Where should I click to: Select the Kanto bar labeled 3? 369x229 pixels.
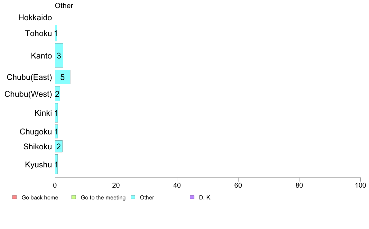pyautogui.click(x=59, y=55)
